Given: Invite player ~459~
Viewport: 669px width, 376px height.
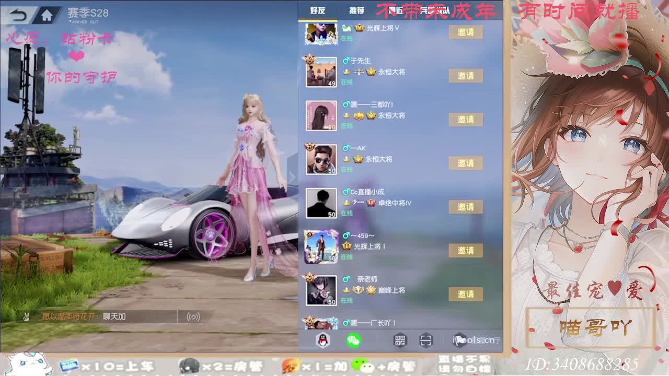Looking at the screenshot, I should [x=466, y=251].
